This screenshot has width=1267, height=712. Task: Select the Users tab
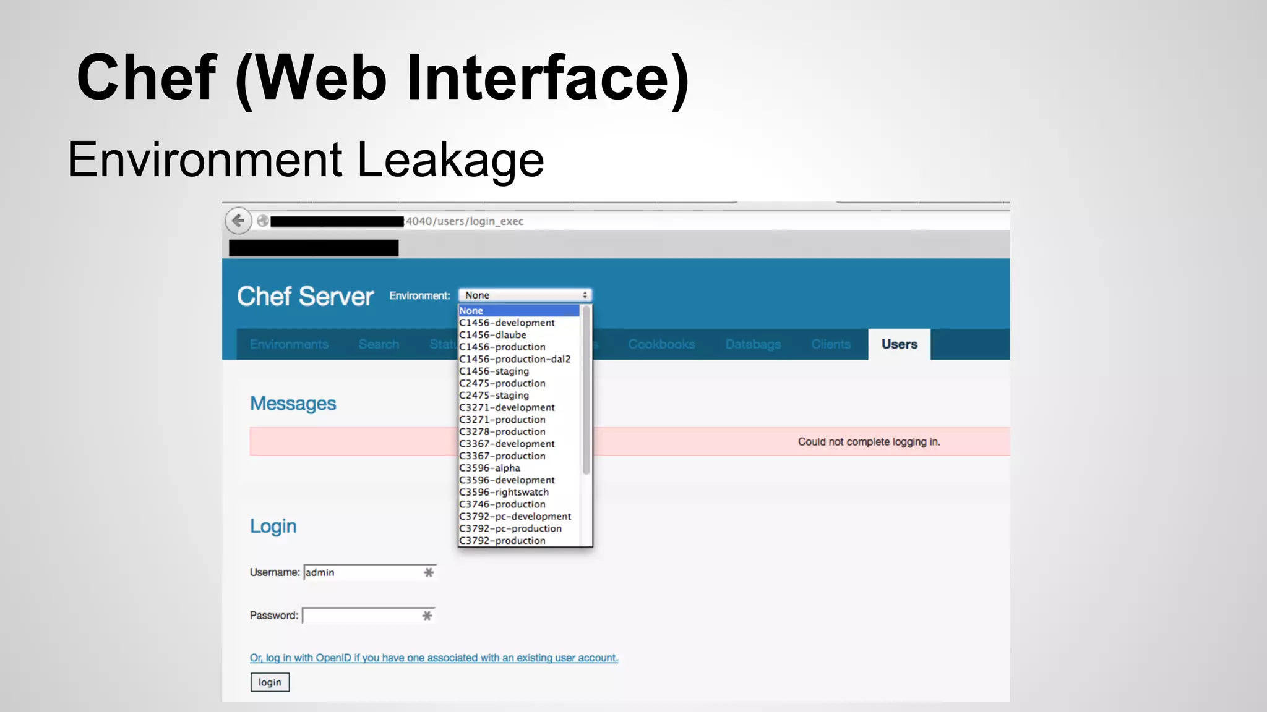pos(900,344)
